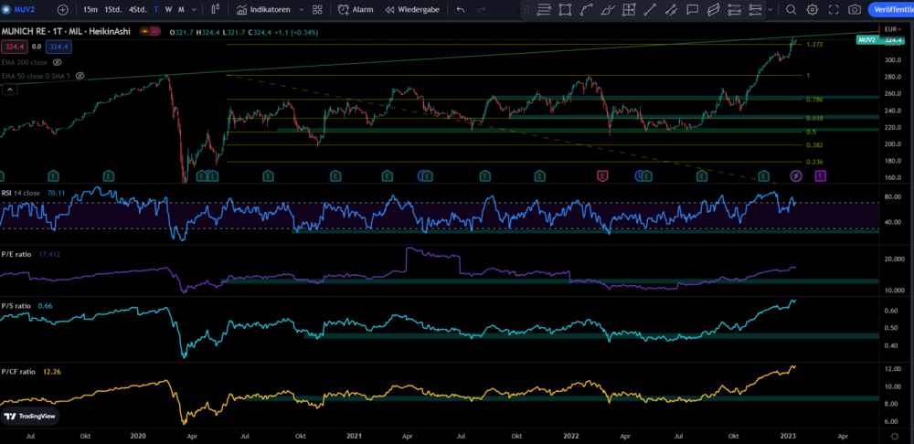914x444 pixels.
Task: Take a chart snapshot with camera icon
Action: tap(855, 10)
